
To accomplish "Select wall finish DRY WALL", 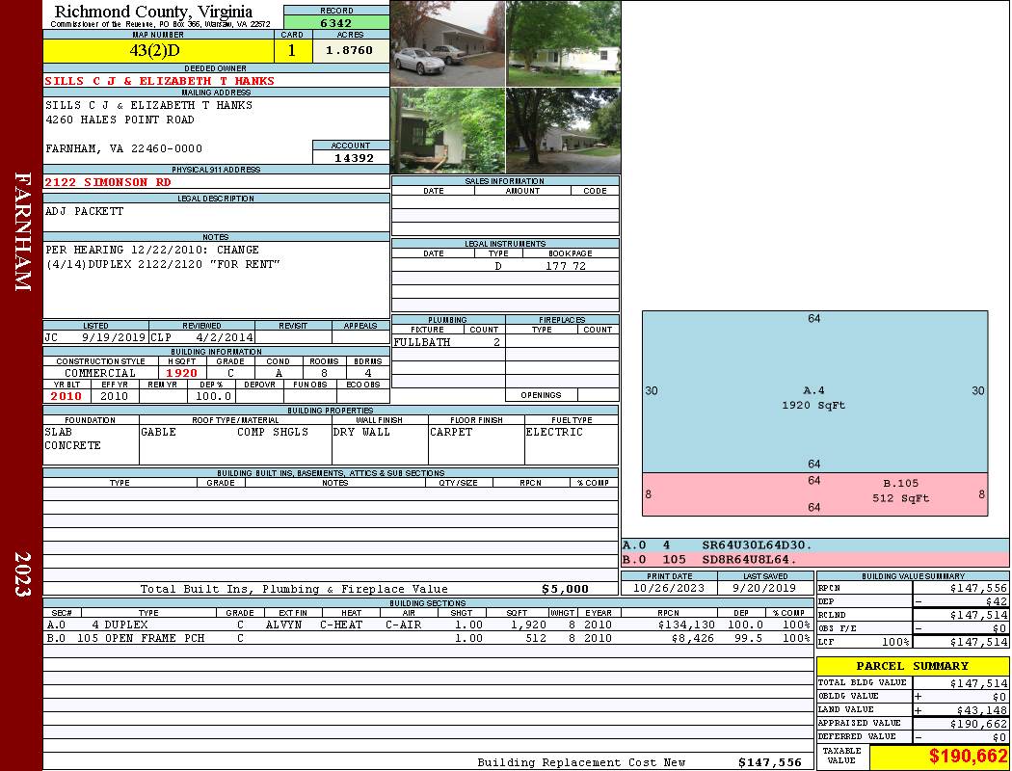I will click(x=361, y=433).
